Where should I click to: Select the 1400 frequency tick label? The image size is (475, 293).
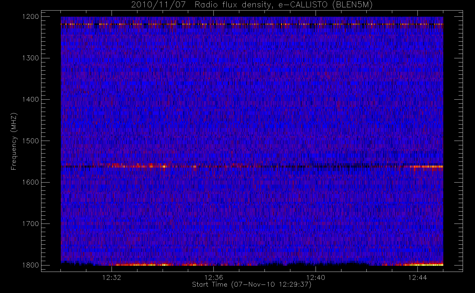pos(31,100)
